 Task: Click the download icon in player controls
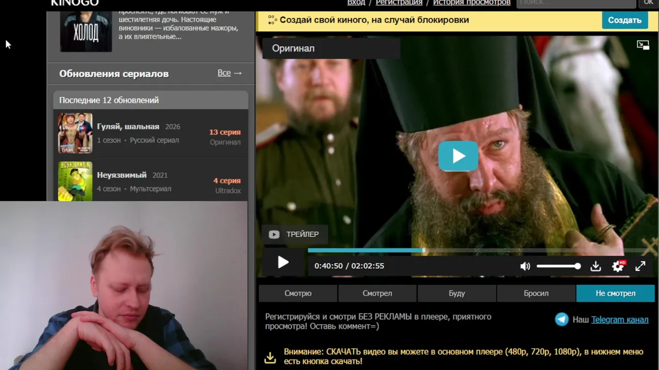tap(596, 266)
